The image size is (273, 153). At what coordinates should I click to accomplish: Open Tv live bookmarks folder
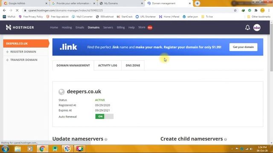click(207, 17)
